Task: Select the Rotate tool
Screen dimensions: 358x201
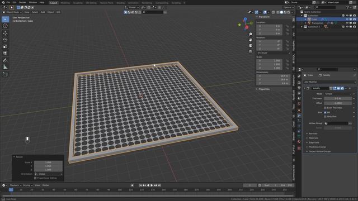Action: click(x=5, y=40)
